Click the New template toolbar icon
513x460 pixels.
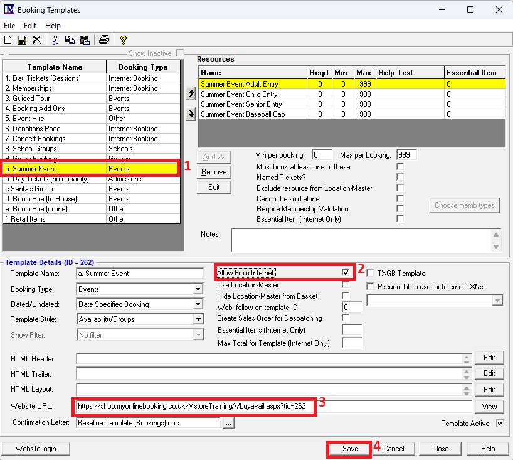click(x=8, y=40)
